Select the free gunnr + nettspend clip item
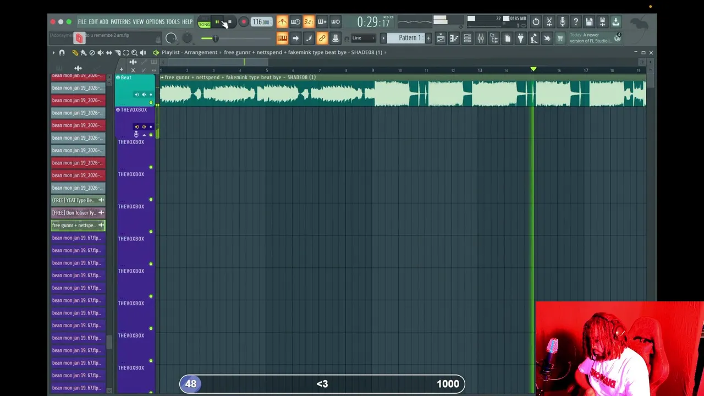Viewport: 704px width, 396px height. tap(78, 226)
